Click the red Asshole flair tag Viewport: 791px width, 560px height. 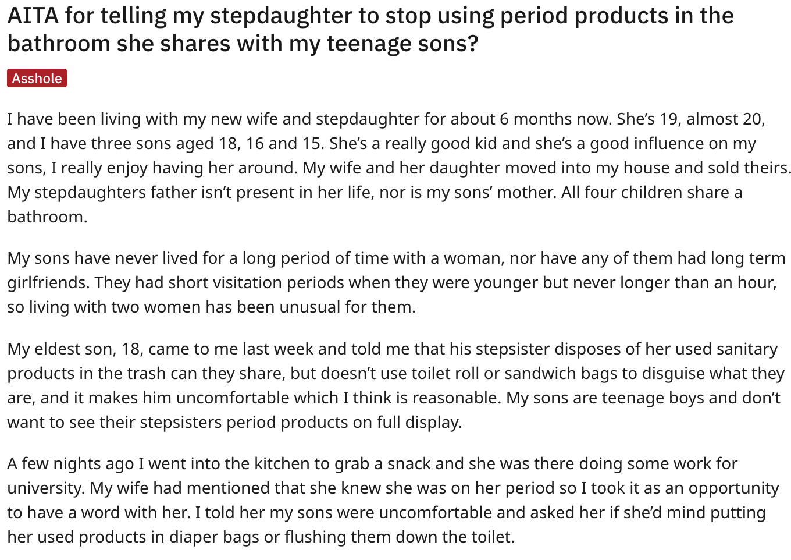[37, 78]
